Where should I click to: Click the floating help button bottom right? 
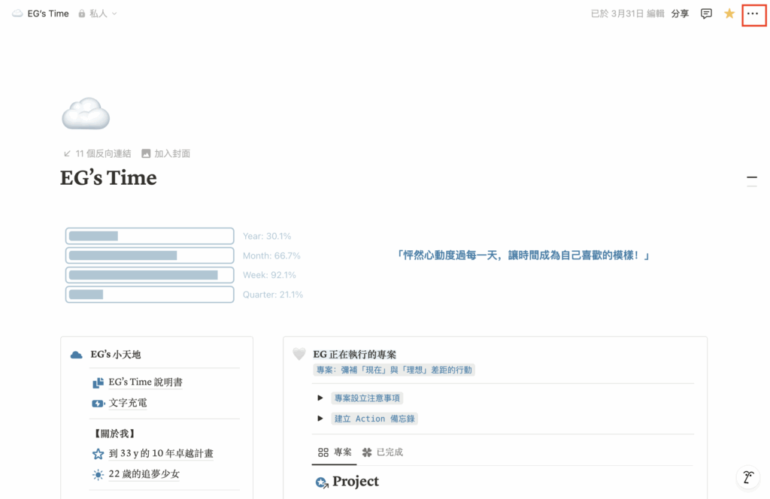pos(747,477)
